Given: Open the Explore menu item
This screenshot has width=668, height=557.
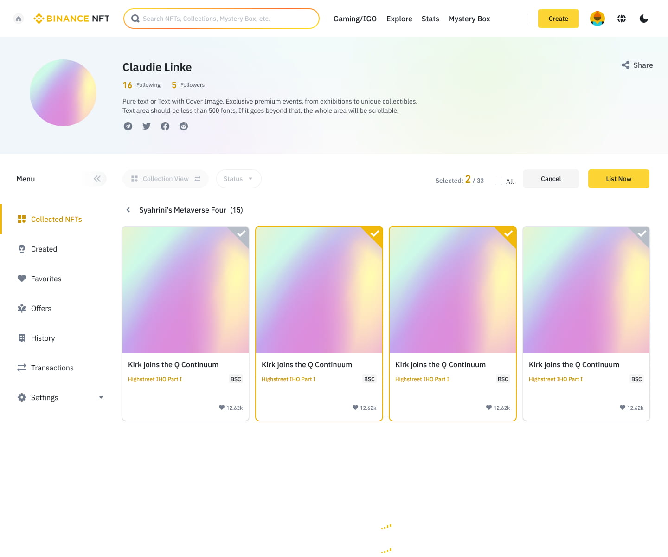Looking at the screenshot, I should (399, 19).
